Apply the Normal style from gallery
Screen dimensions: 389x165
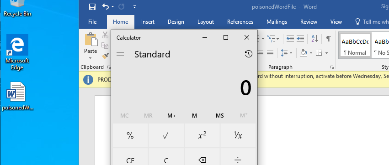tap(355, 46)
